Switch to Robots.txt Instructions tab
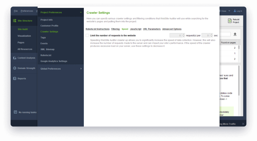The height and width of the screenshot is (141, 257). [97, 29]
